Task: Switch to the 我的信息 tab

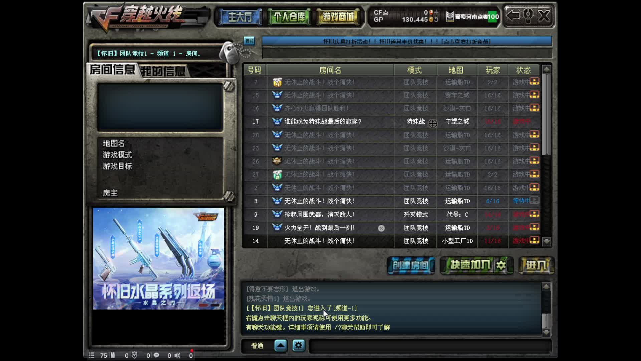Action: pyautogui.click(x=163, y=71)
